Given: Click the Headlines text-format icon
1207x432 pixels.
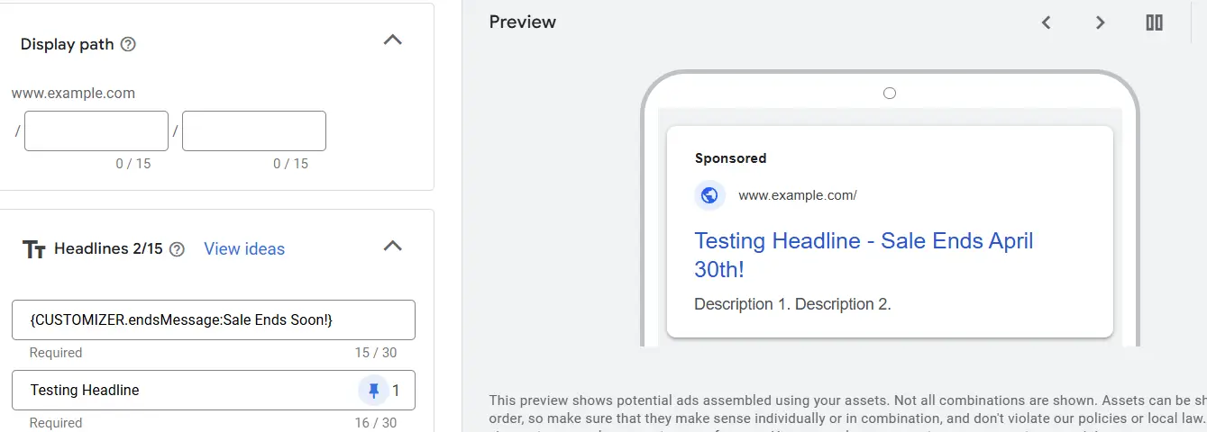Looking at the screenshot, I should pyautogui.click(x=33, y=249).
